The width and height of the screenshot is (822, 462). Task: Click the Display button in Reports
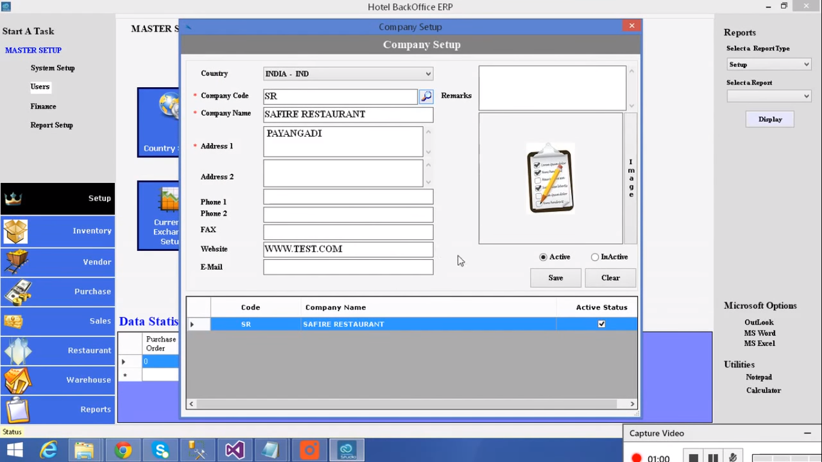(770, 119)
